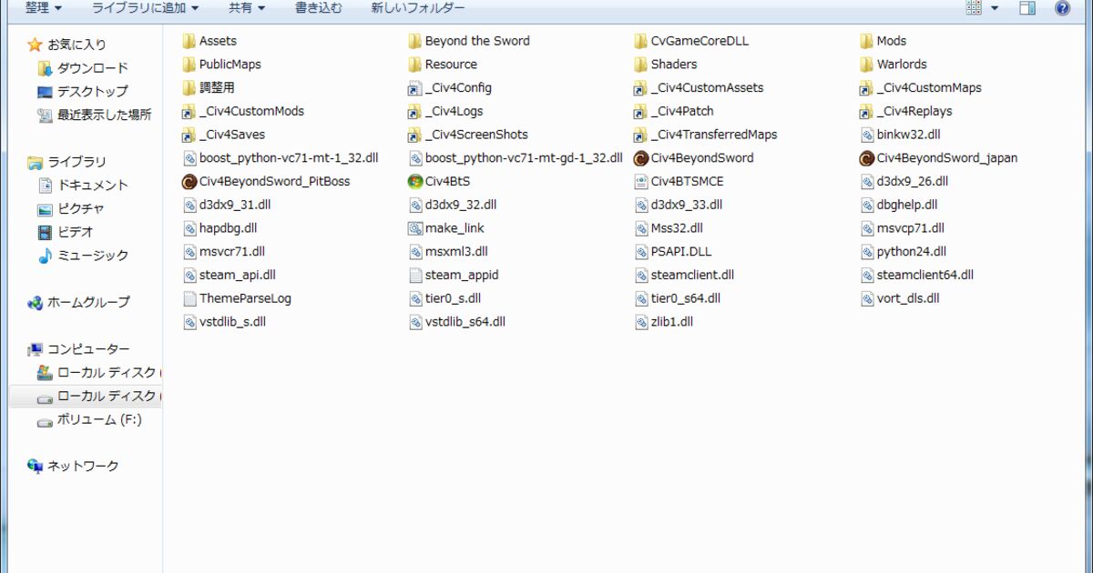Open the view options dropdown arrow
The width and height of the screenshot is (1093, 573).
click(x=995, y=8)
